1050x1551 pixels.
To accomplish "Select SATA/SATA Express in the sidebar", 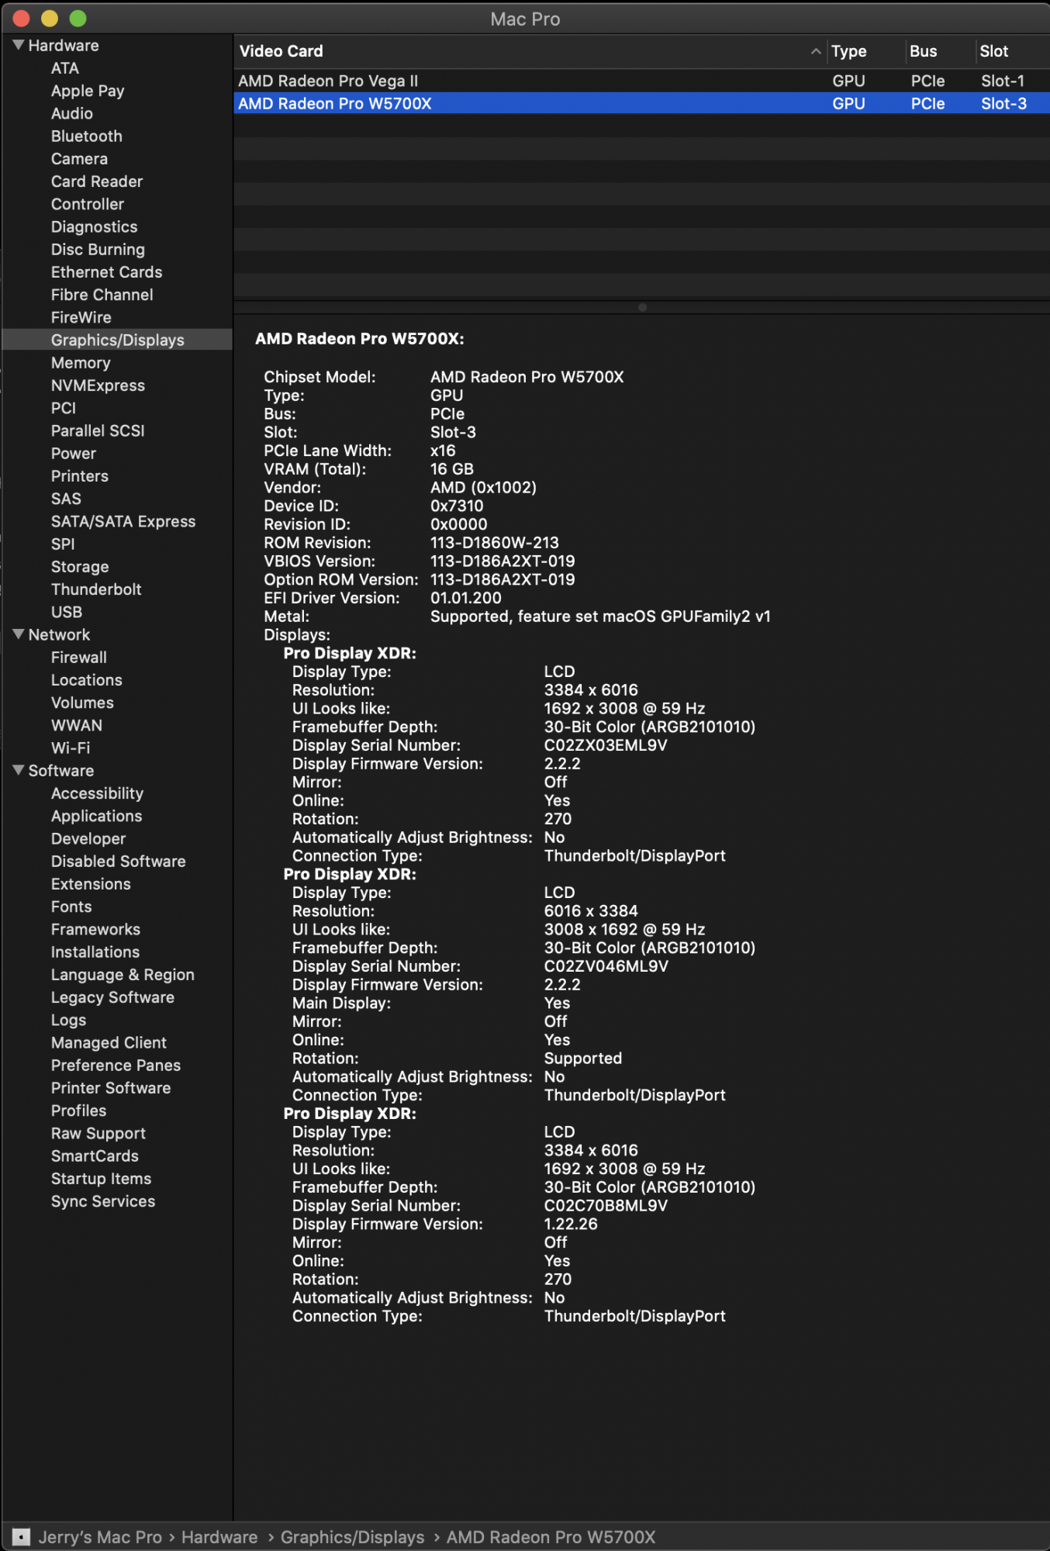I will tap(123, 521).
